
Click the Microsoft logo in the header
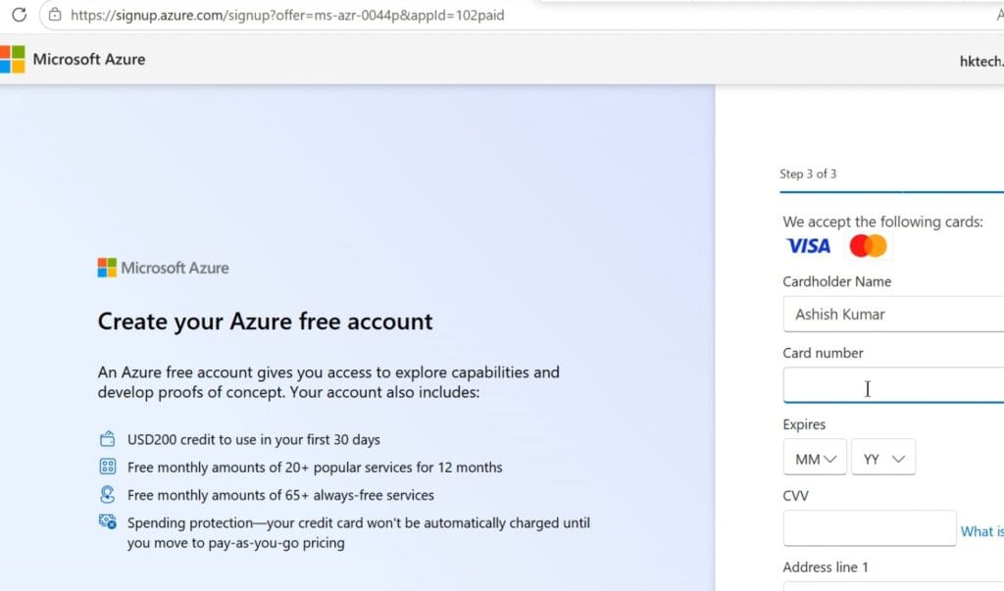tap(12, 59)
